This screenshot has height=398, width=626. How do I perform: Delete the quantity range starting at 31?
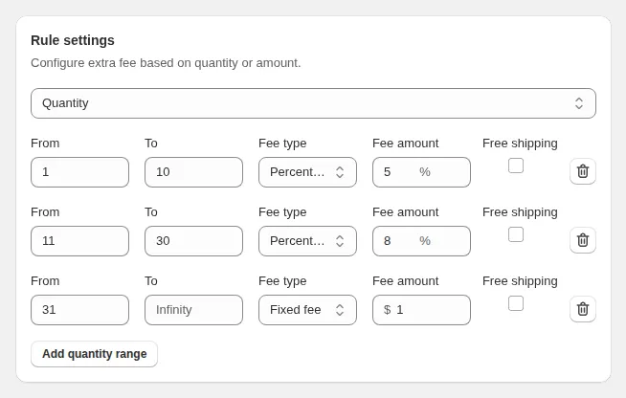coord(583,309)
